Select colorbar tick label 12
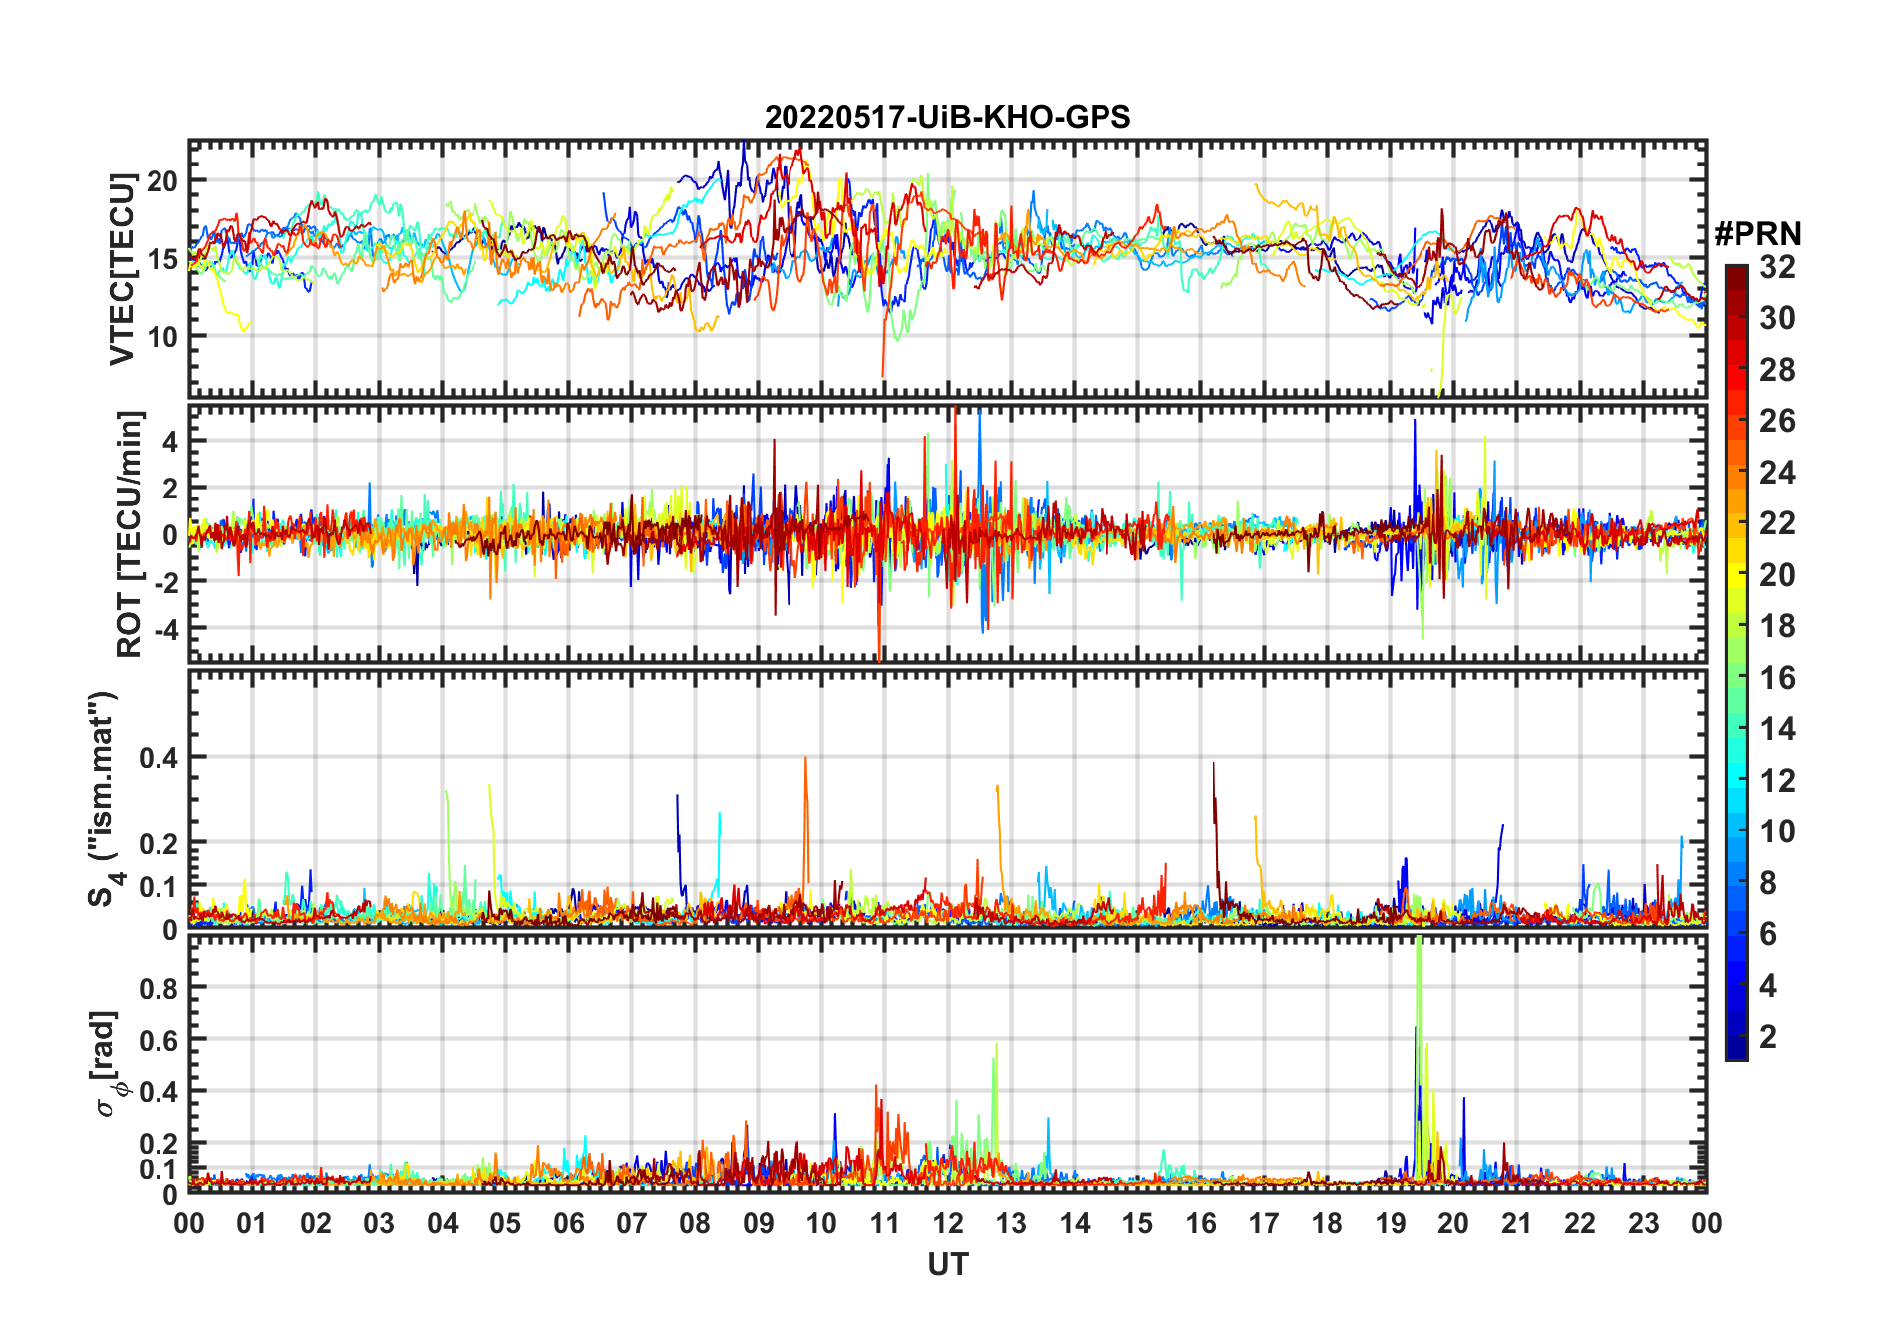1896x1326 pixels. [x=1777, y=781]
